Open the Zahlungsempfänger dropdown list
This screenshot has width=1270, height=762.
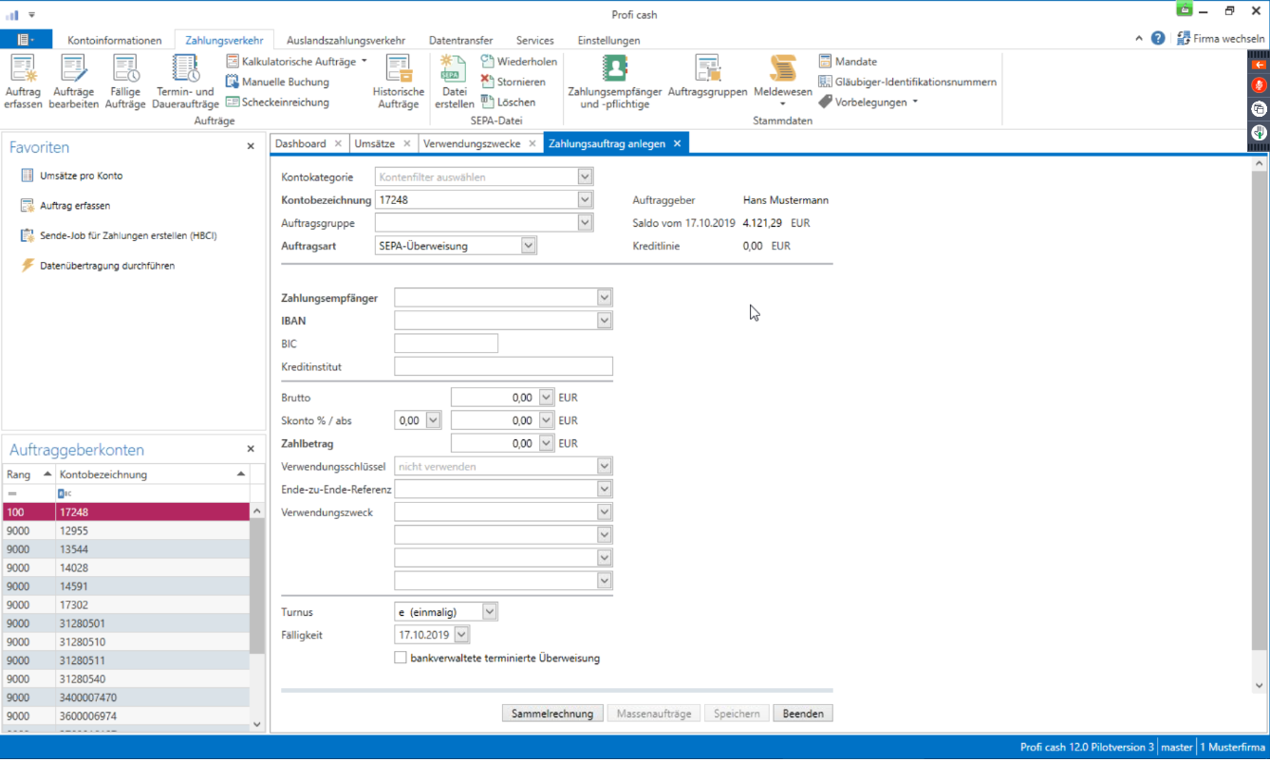605,298
